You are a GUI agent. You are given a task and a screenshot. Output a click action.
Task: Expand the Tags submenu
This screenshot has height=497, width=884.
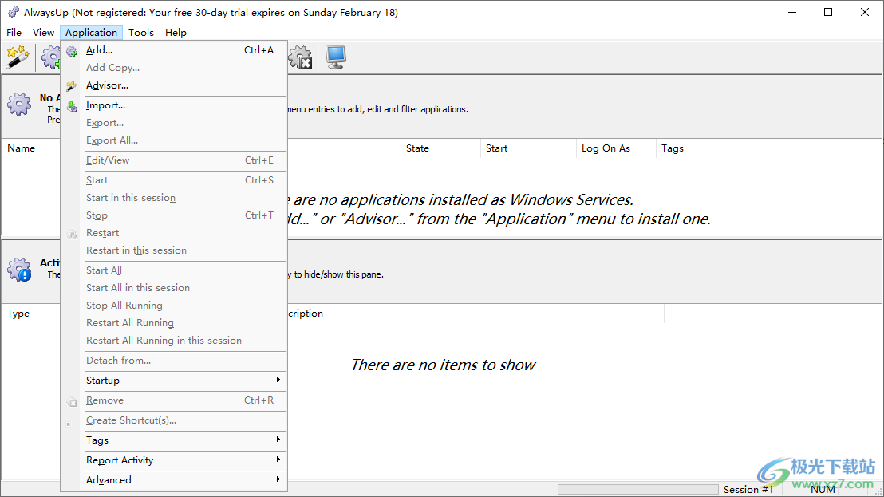point(174,440)
